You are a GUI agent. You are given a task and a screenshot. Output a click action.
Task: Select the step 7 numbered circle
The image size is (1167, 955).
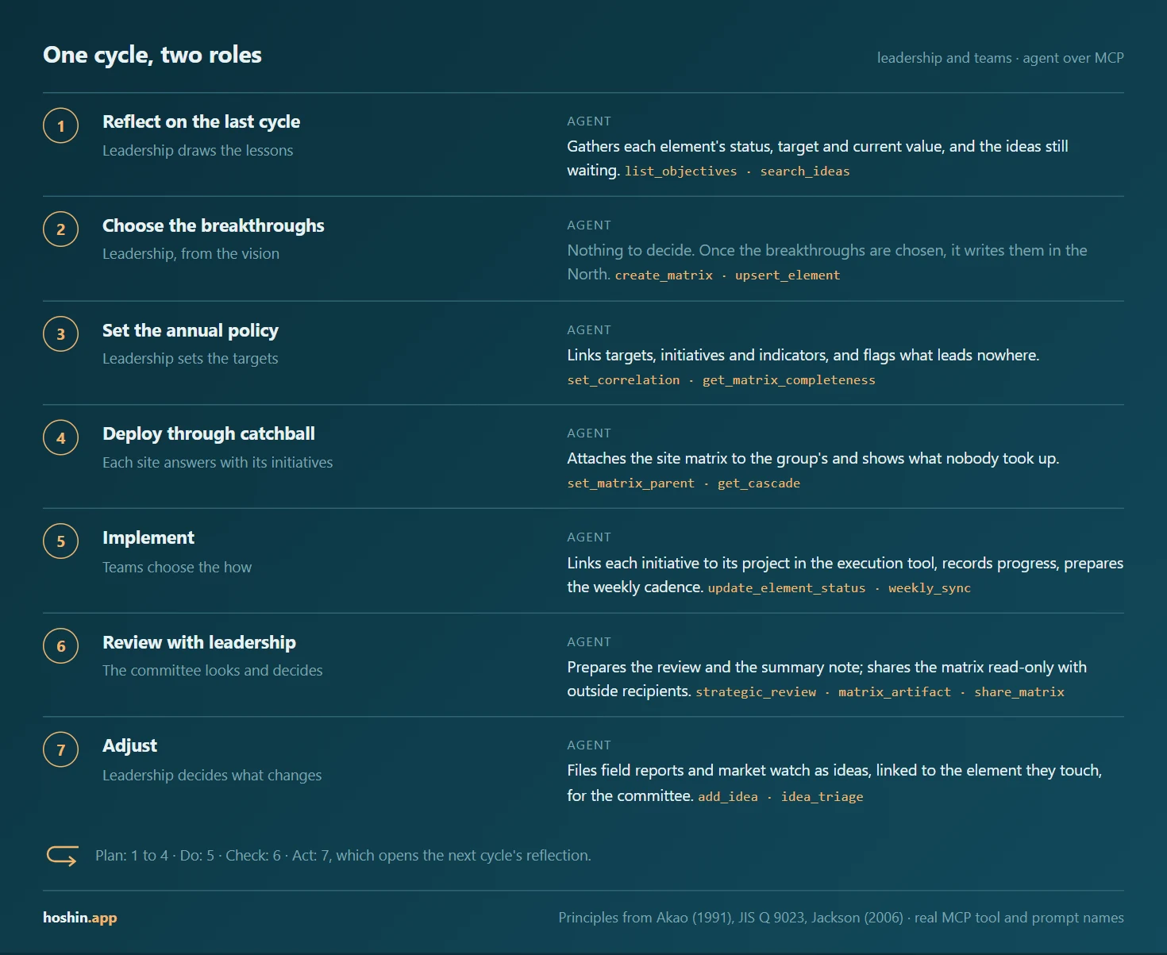pos(60,749)
